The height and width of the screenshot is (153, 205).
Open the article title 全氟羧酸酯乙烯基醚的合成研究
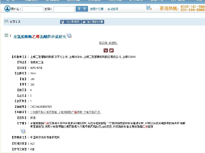click(x=40, y=37)
